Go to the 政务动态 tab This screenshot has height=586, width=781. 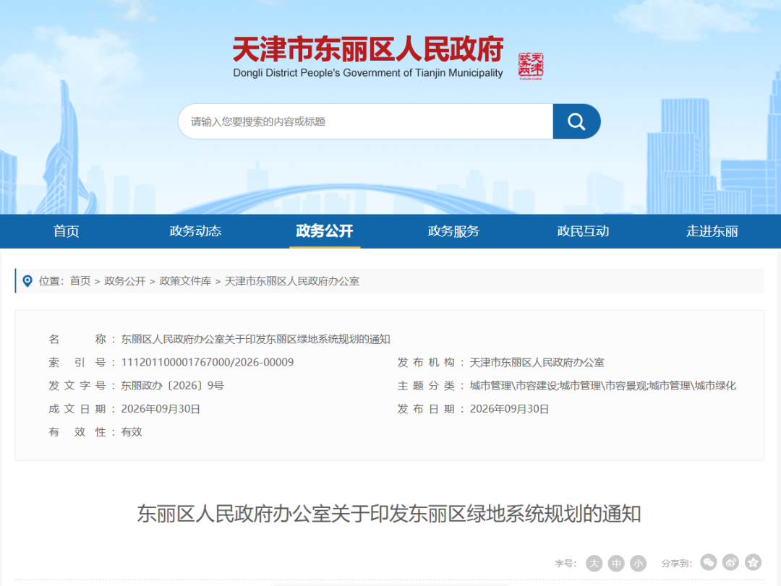coord(195,231)
